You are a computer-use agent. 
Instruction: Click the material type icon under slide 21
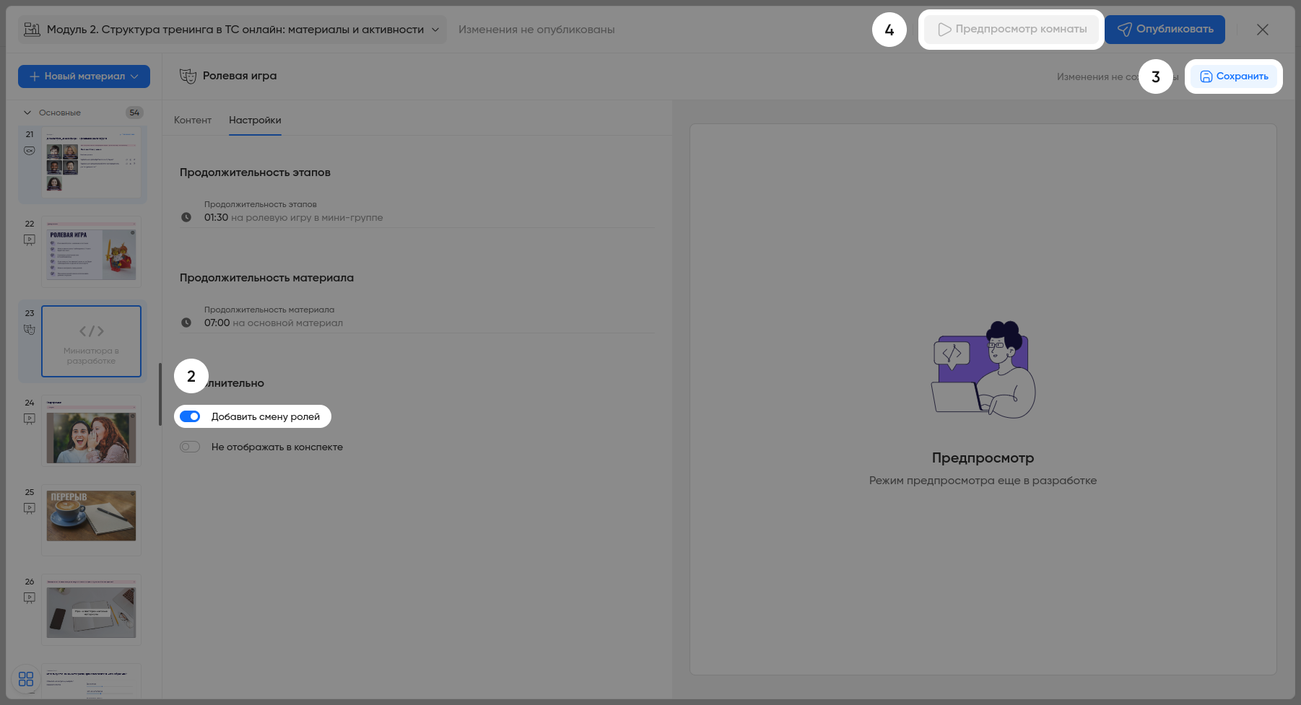(30, 151)
